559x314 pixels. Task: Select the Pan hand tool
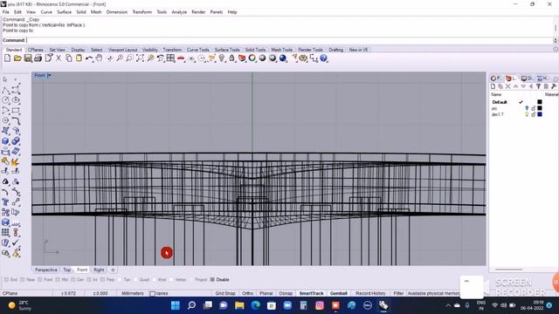pos(99,58)
